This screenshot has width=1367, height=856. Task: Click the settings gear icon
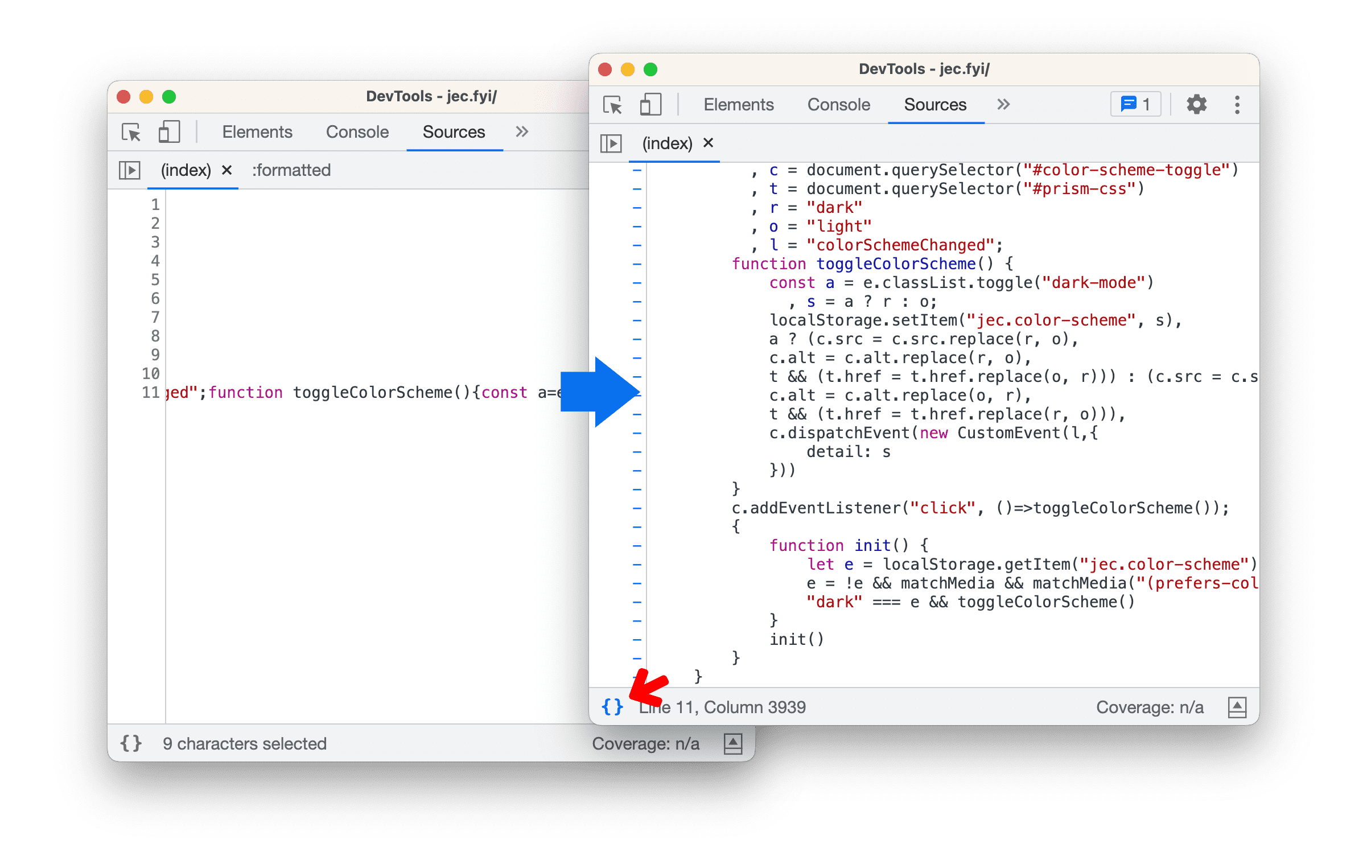point(1196,105)
